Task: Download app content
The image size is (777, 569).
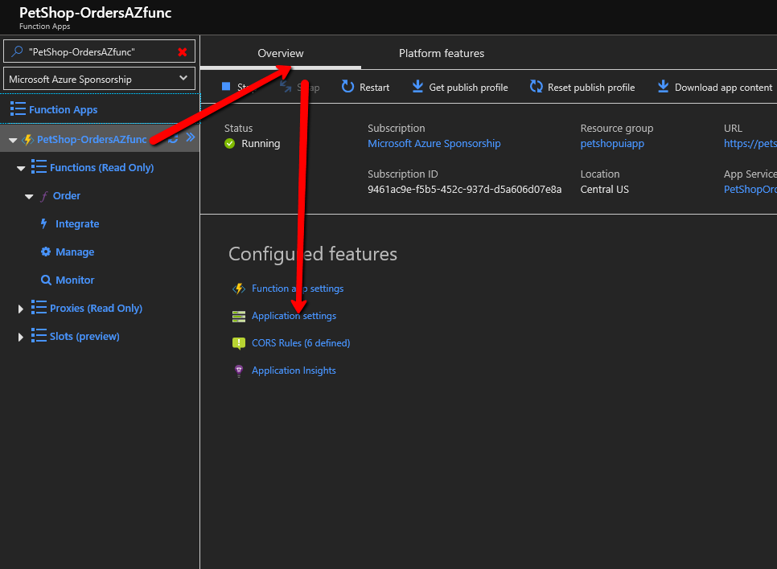Action: [x=723, y=87]
